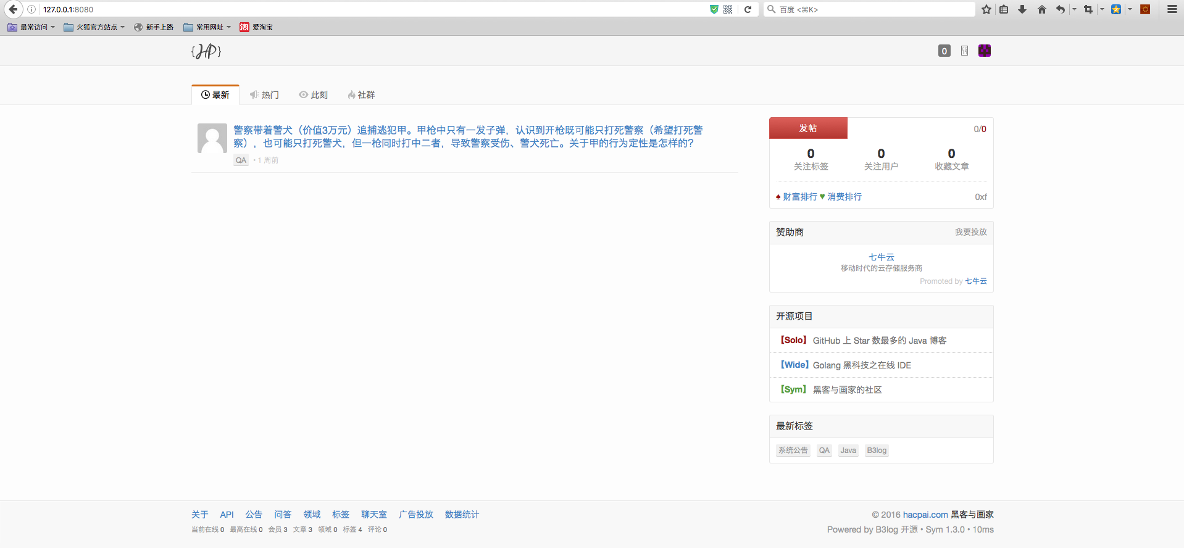Viewport: 1184px width, 548px height.
Task: Switch to the 社群 tab
Action: 361,95
